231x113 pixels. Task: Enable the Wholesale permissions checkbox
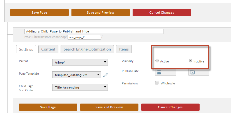coord(157,83)
